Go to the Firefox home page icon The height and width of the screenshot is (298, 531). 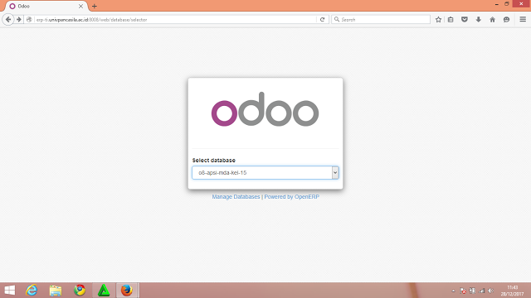pos(492,20)
